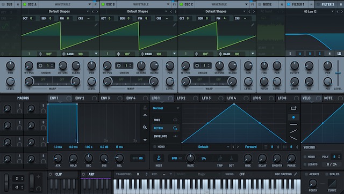
Task: Enable LFO TRIP triplet note icon
Action: [x=220, y=158]
